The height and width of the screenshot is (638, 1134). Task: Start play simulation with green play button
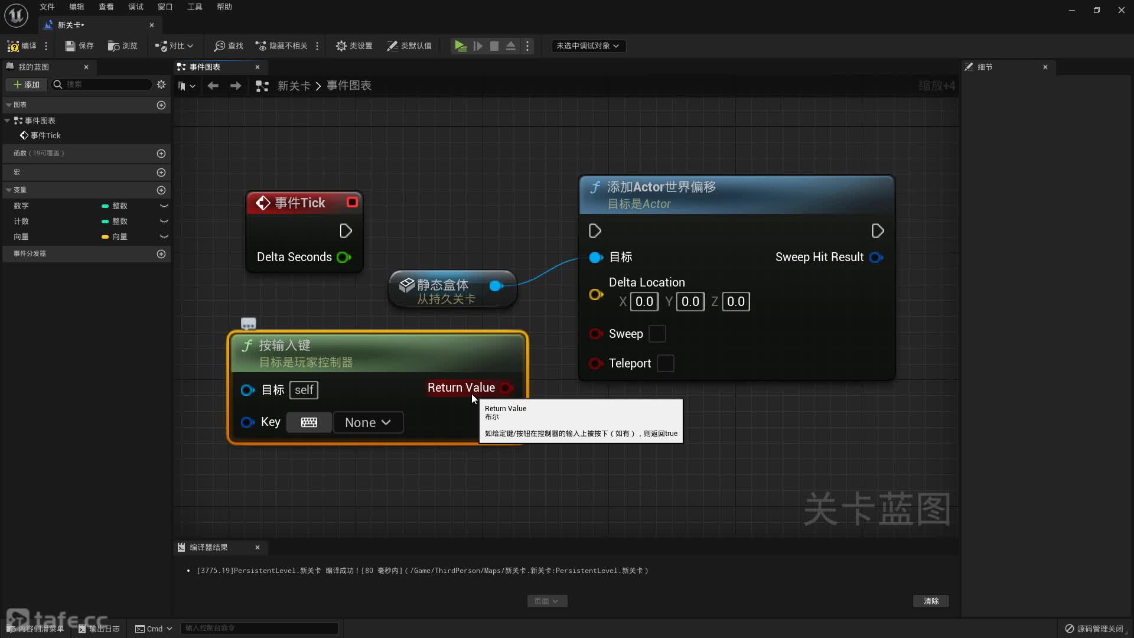point(460,45)
